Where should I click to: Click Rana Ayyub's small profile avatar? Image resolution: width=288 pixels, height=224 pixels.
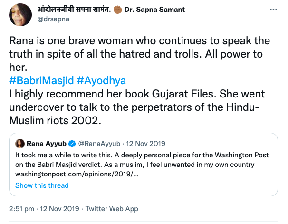pos(20,143)
